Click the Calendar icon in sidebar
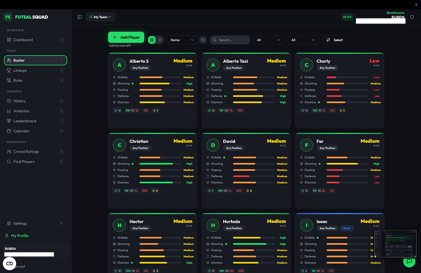 pyautogui.click(x=9, y=131)
